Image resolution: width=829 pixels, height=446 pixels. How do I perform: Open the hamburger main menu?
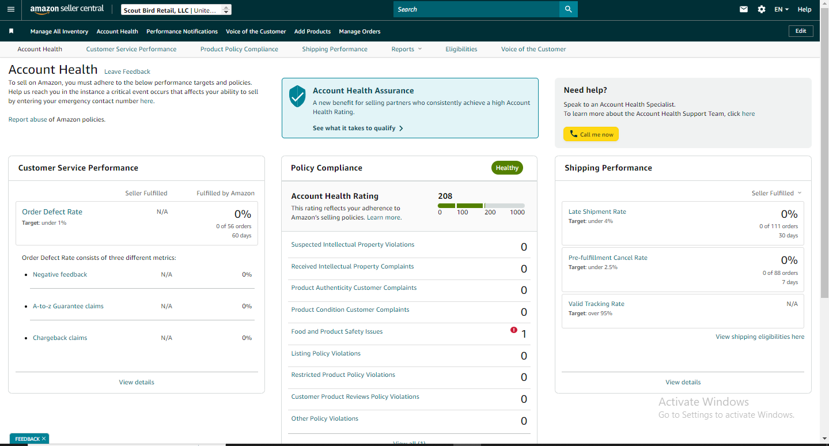point(10,9)
